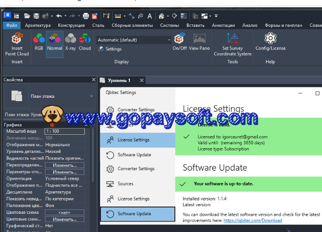Click the Redo arrow icon
322x232 pixels.
click(x=72, y=16)
